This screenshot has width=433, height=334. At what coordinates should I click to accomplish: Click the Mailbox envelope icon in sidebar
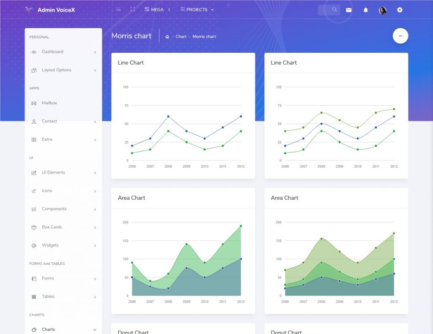click(34, 103)
